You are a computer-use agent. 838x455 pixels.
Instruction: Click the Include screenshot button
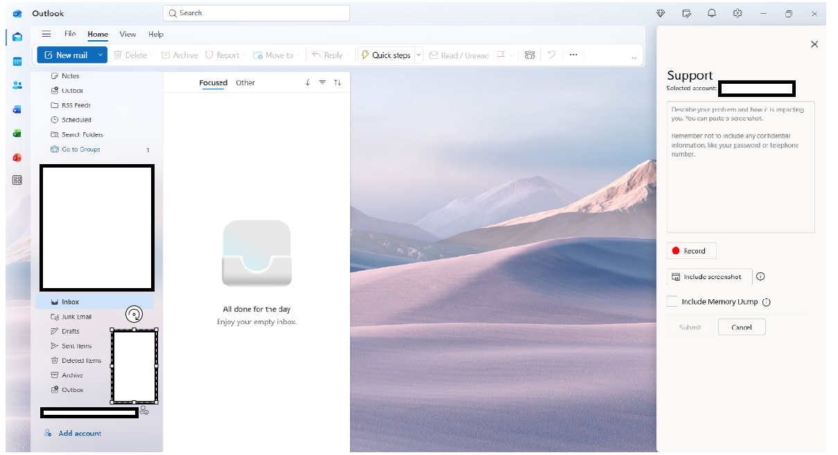pyautogui.click(x=709, y=277)
